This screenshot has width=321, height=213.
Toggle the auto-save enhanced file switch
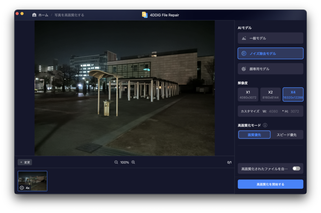pos(296,169)
